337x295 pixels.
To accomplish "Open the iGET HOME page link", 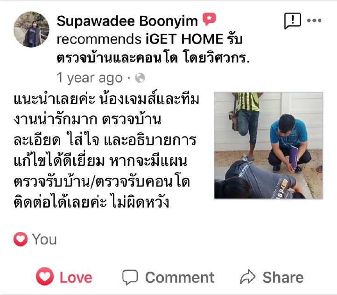I will click(x=184, y=39).
